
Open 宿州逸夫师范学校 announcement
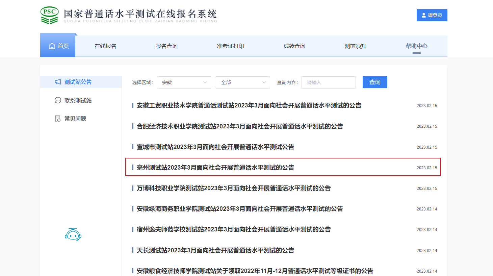(x=234, y=229)
